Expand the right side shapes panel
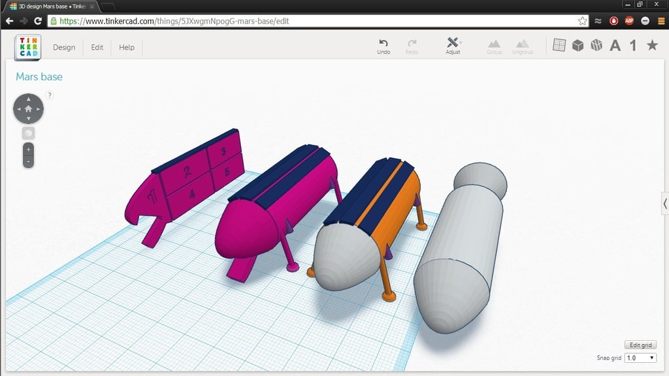Screen dimensions: 669x376 pyautogui.click(x=664, y=204)
